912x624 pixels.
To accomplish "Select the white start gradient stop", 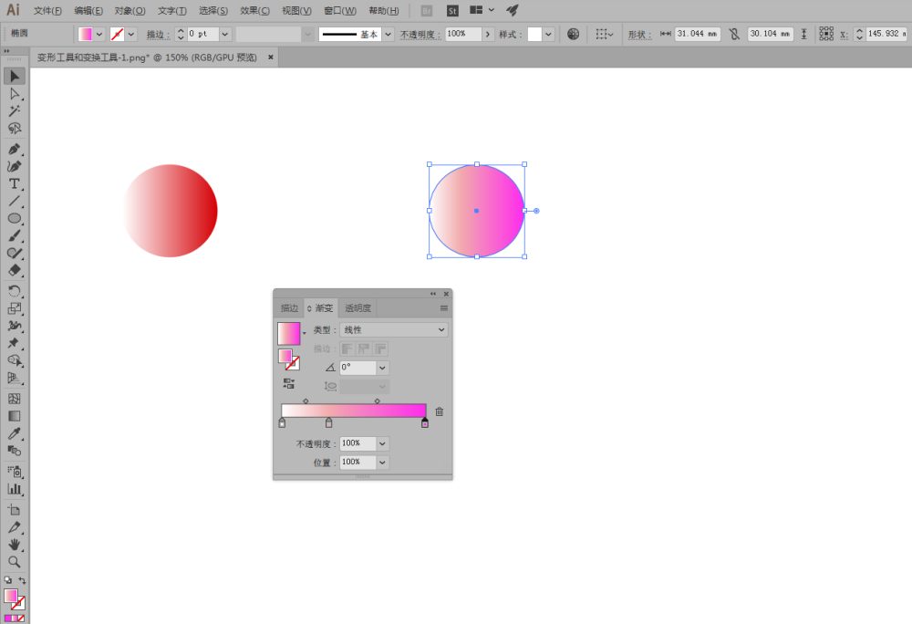I will 282,422.
